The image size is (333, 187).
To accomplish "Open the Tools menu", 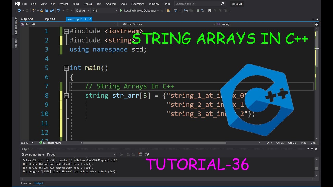I will click(124, 4).
